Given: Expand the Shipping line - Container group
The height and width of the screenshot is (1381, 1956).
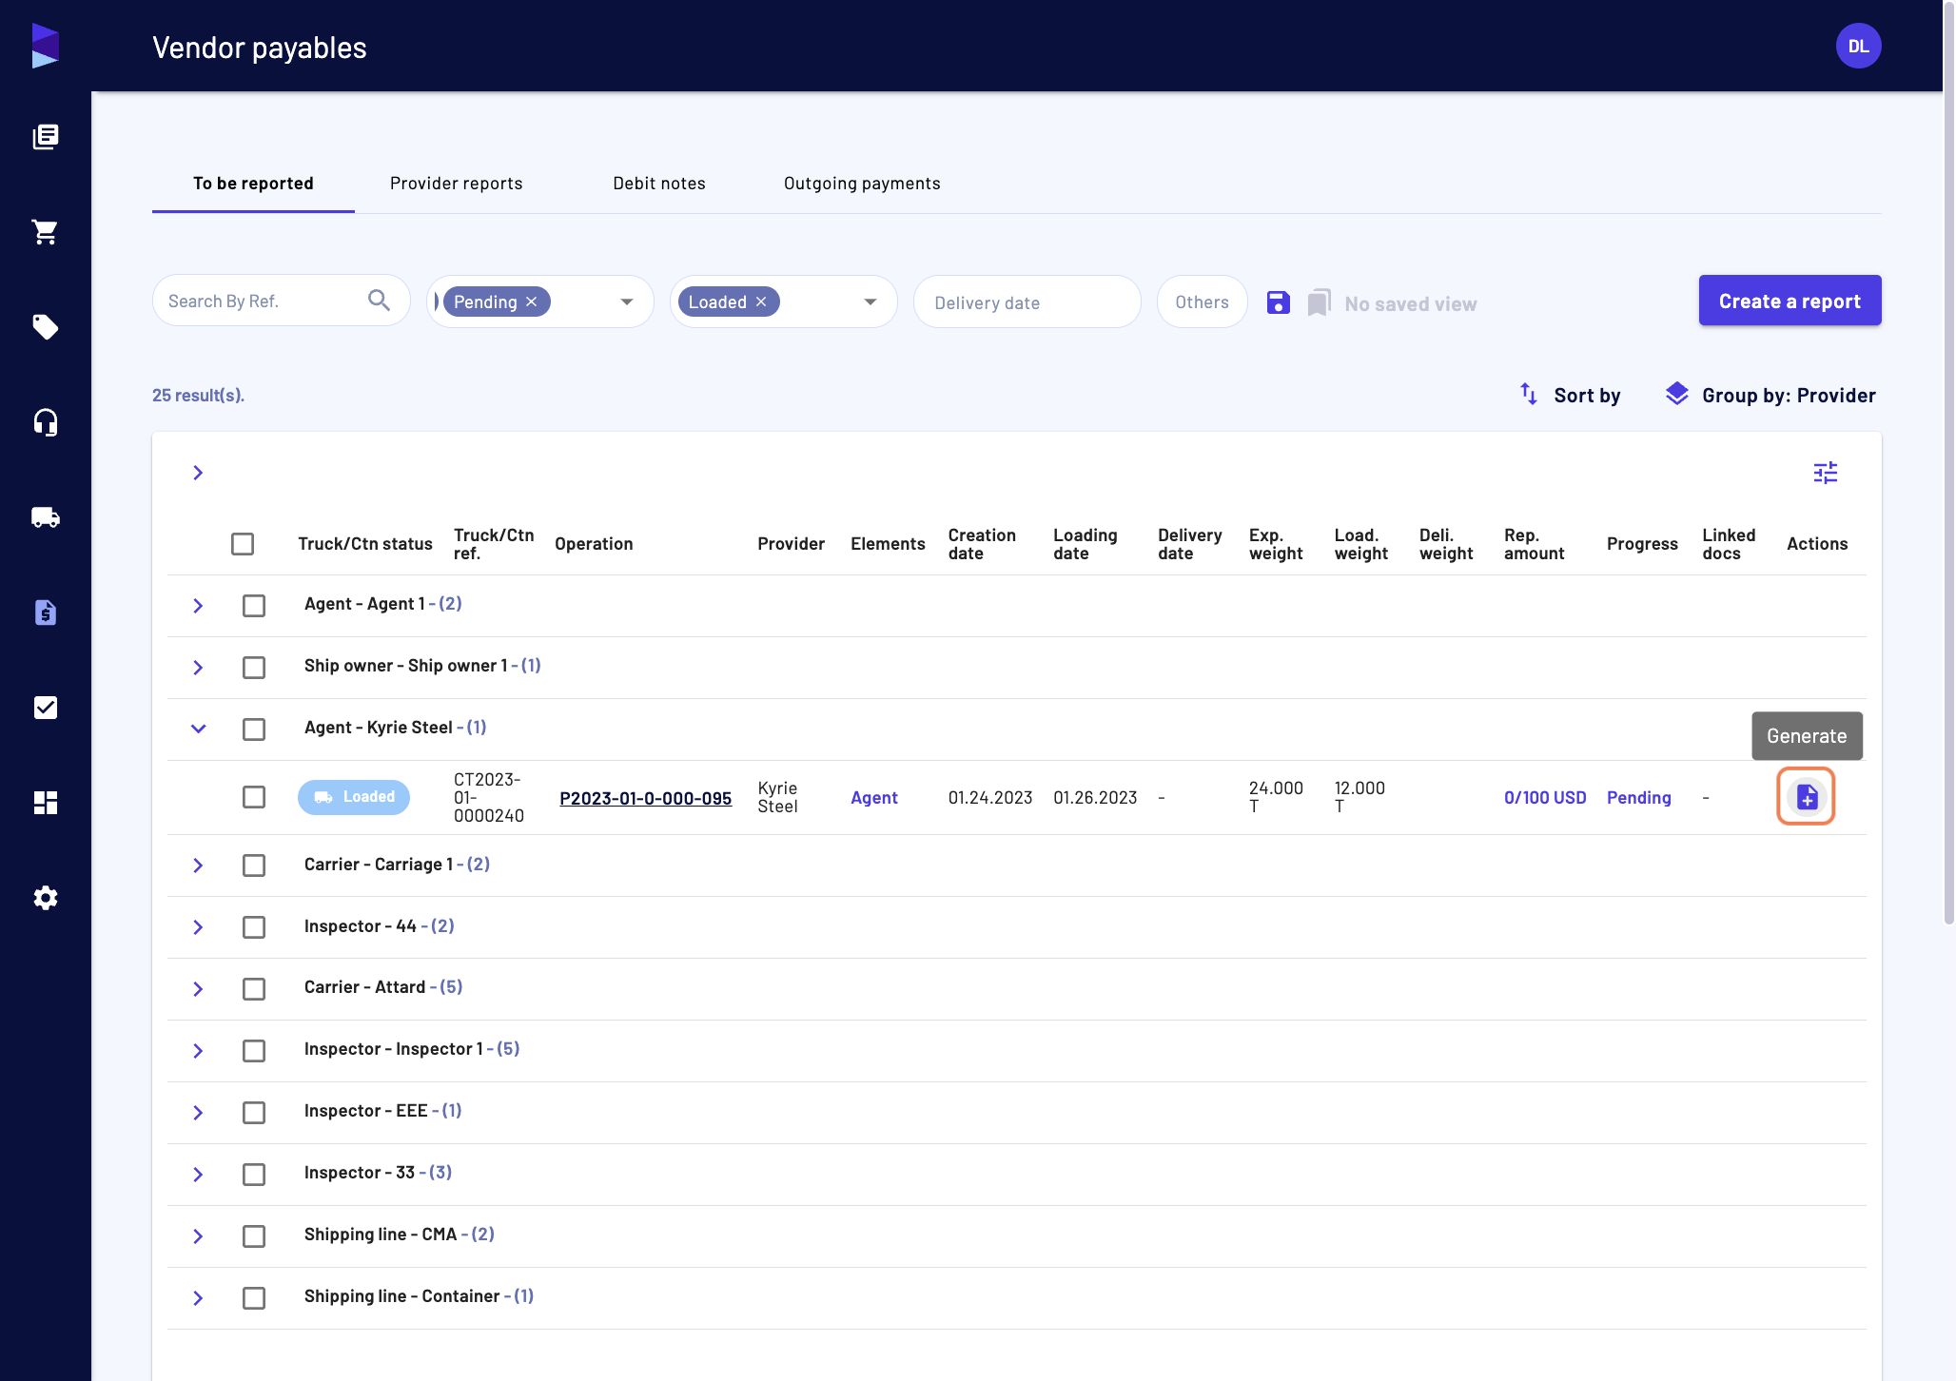Looking at the screenshot, I should tap(198, 1298).
